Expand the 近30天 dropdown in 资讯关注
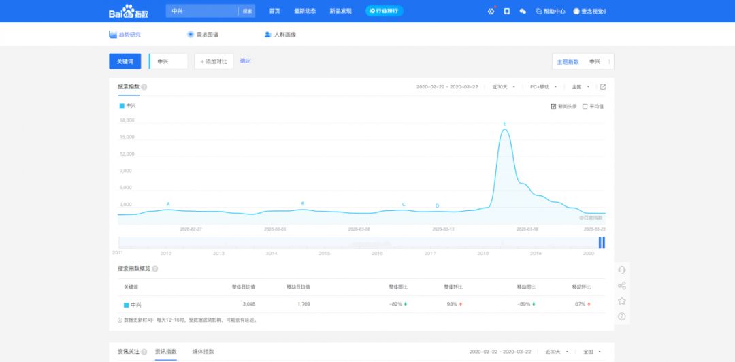735x362 pixels. [x=557, y=352]
